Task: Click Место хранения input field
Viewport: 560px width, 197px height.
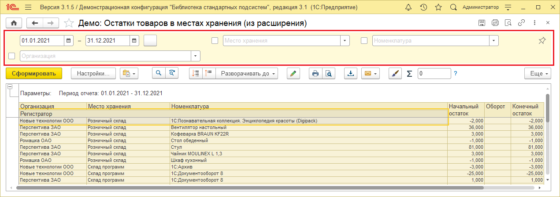Action: coord(282,41)
